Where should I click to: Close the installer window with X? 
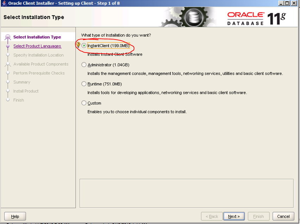[294, 3]
